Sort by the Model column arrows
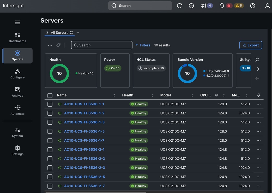Viewport: 272px width, 193px height. (x=192, y=95)
